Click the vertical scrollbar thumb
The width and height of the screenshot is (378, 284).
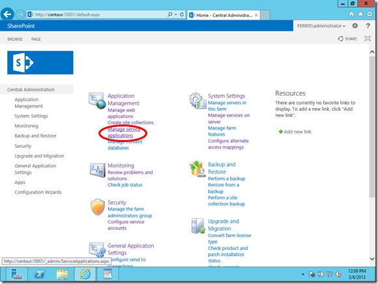pos(372,127)
